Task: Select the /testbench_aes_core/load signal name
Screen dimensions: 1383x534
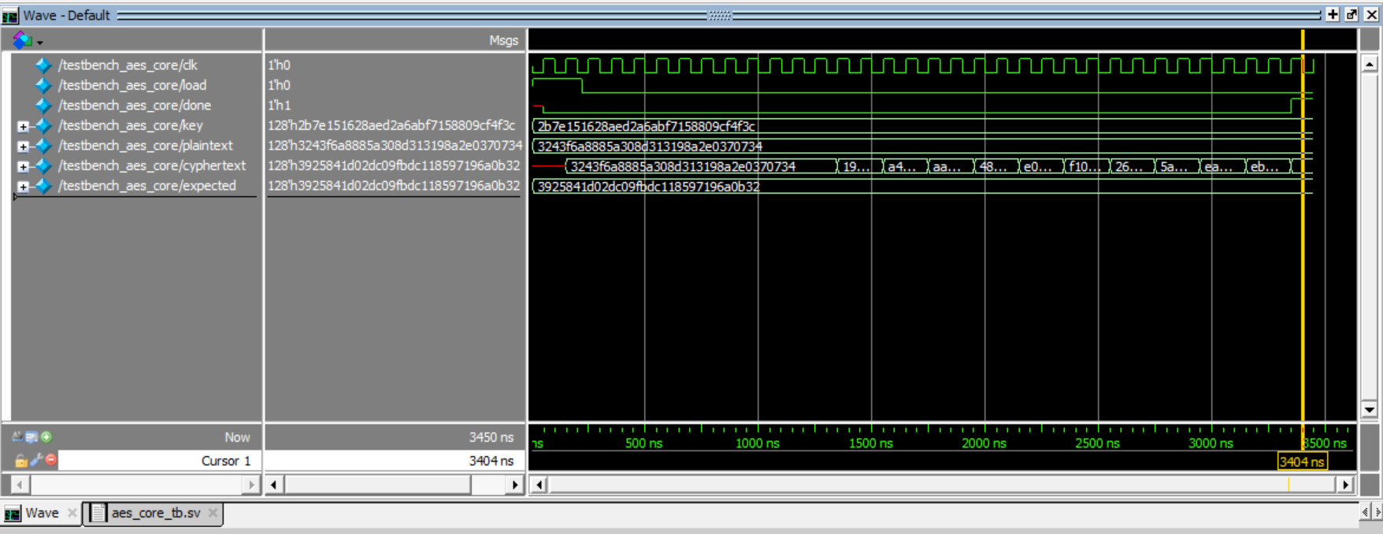Action: pyautogui.click(x=132, y=85)
